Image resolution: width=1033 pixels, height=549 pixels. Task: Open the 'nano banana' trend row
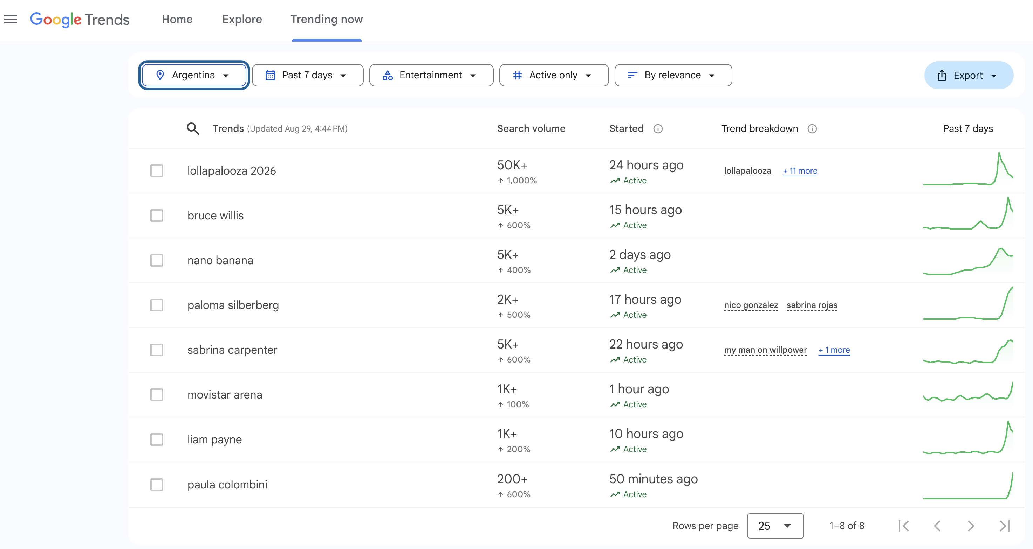[x=576, y=261]
